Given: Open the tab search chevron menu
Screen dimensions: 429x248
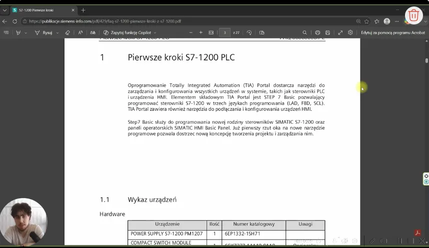Looking at the screenshot, I should pyautogui.click(x=4, y=10).
